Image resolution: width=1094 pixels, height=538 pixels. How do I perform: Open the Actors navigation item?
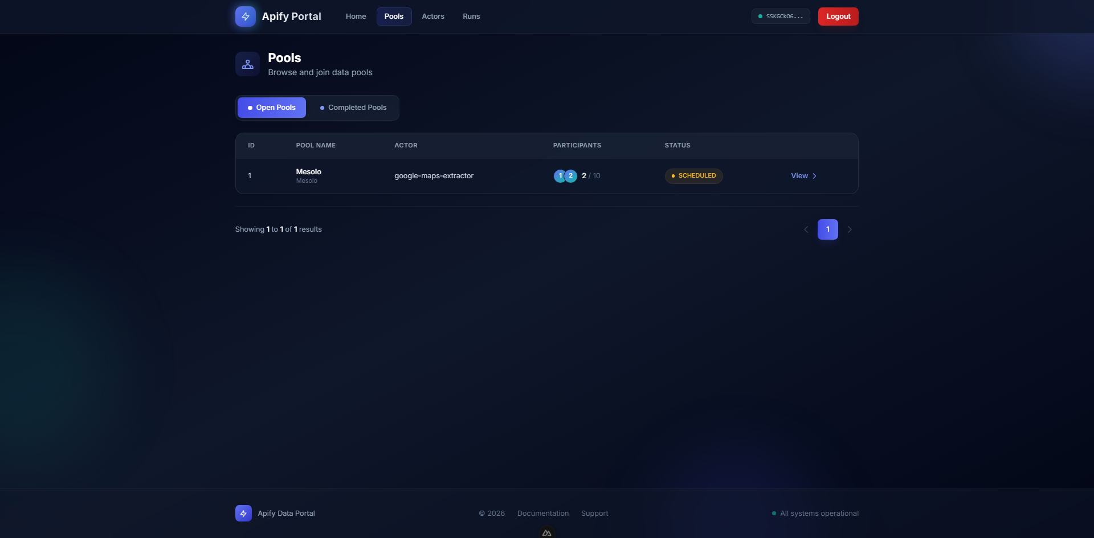point(432,17)
